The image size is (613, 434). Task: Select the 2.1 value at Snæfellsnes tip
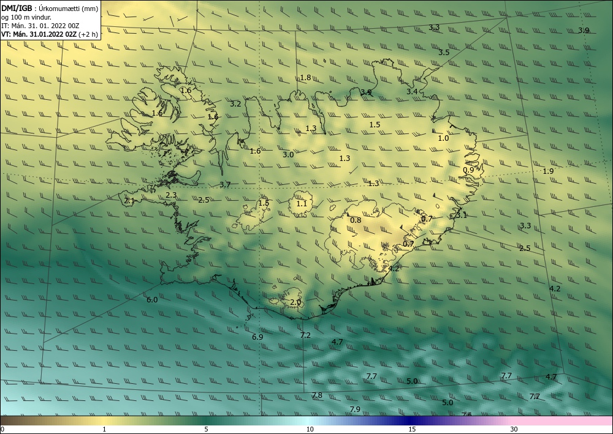pos(129,201)
